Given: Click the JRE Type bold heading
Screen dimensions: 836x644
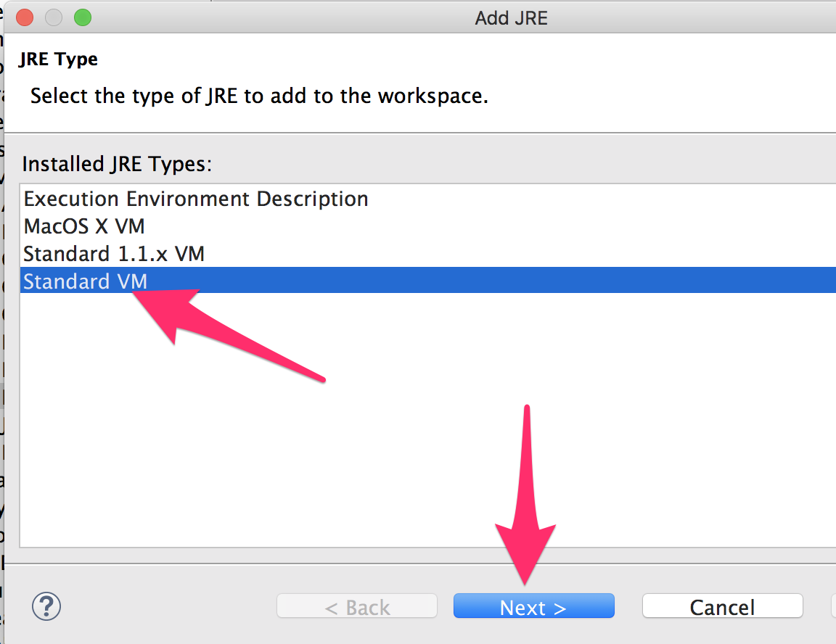Looking at the screenshot, I should point(58,59).
